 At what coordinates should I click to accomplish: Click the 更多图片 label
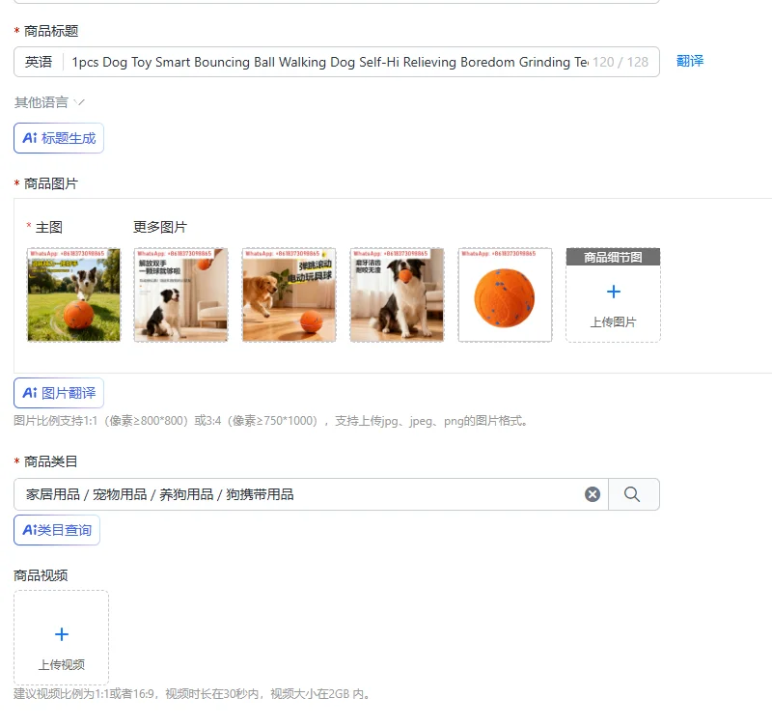click(x=160, y=227)
